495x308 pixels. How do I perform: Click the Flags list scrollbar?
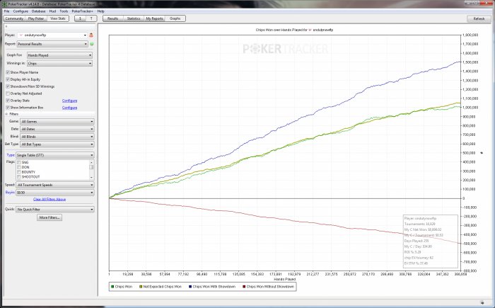point(91,170)
